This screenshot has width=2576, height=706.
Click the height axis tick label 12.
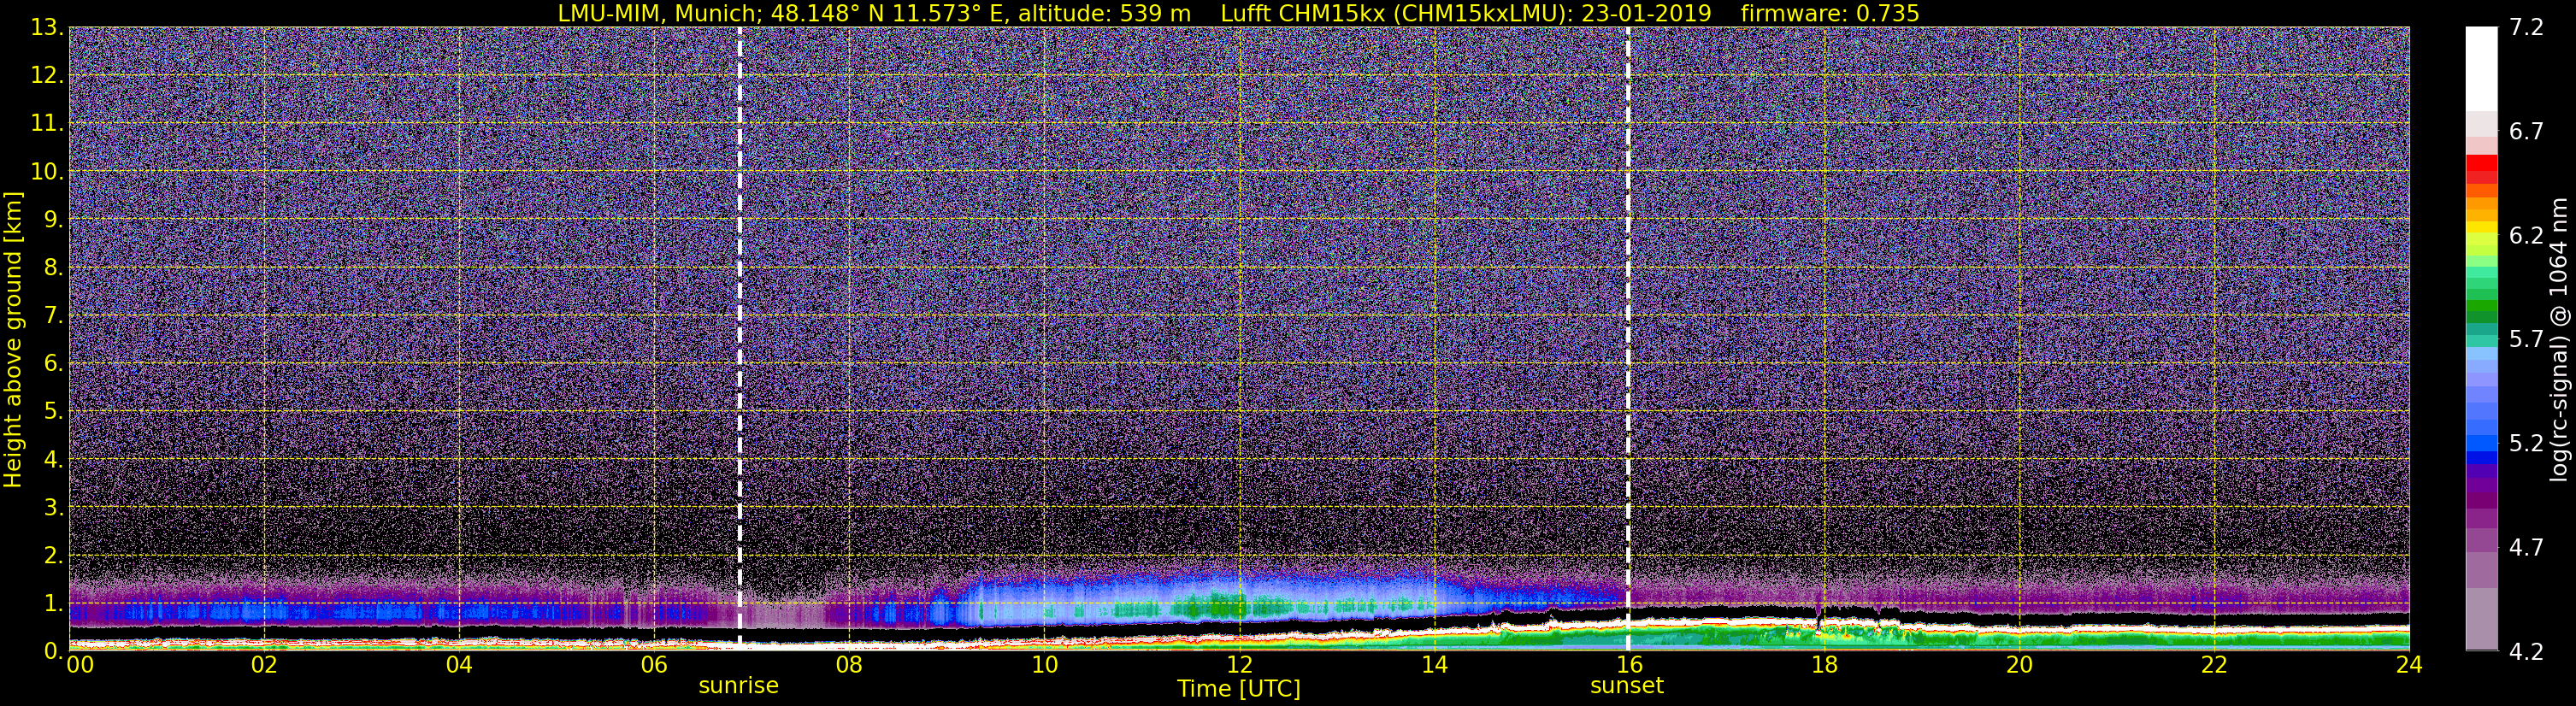click(46, 76)
